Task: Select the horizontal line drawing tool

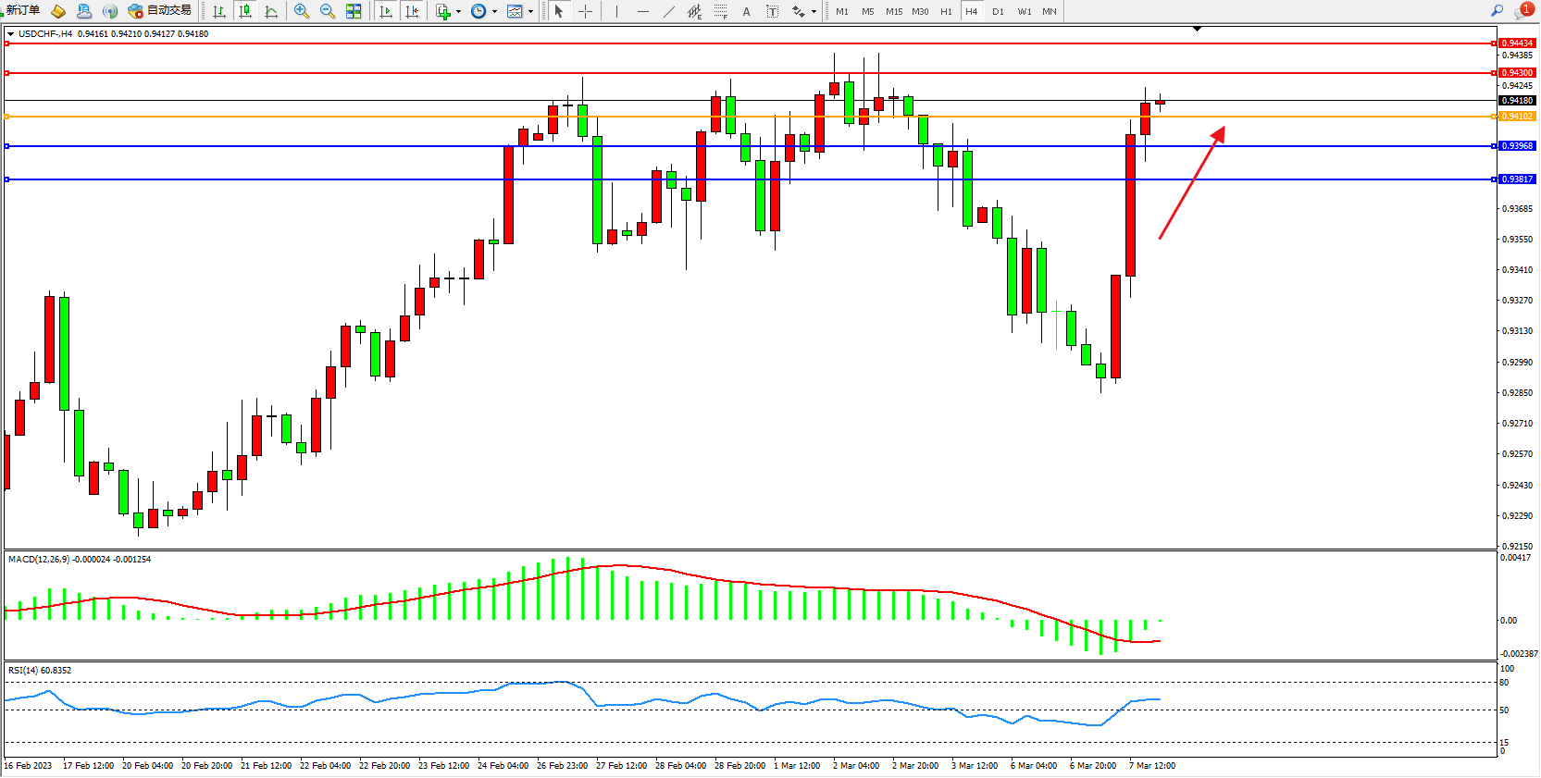Action: coord(642,11)
